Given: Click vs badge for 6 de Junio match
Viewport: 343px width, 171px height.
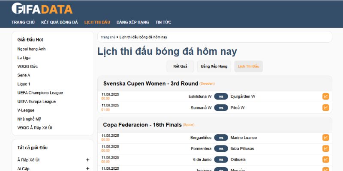Looking at the screenshot, I should (x=221, y=159).
